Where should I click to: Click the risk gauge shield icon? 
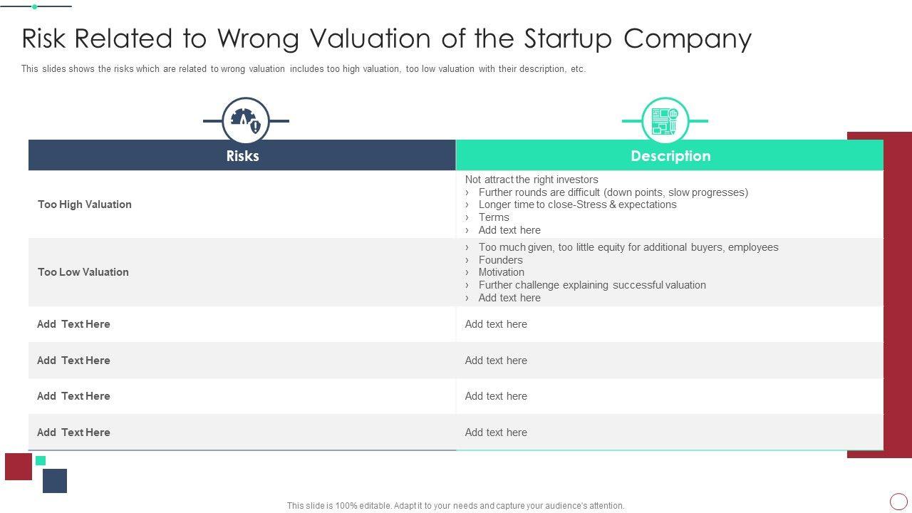coord(246,120)
